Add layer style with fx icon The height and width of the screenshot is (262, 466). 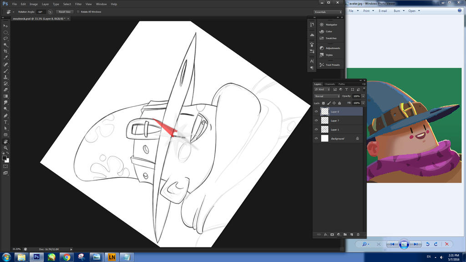click(325, 234)
